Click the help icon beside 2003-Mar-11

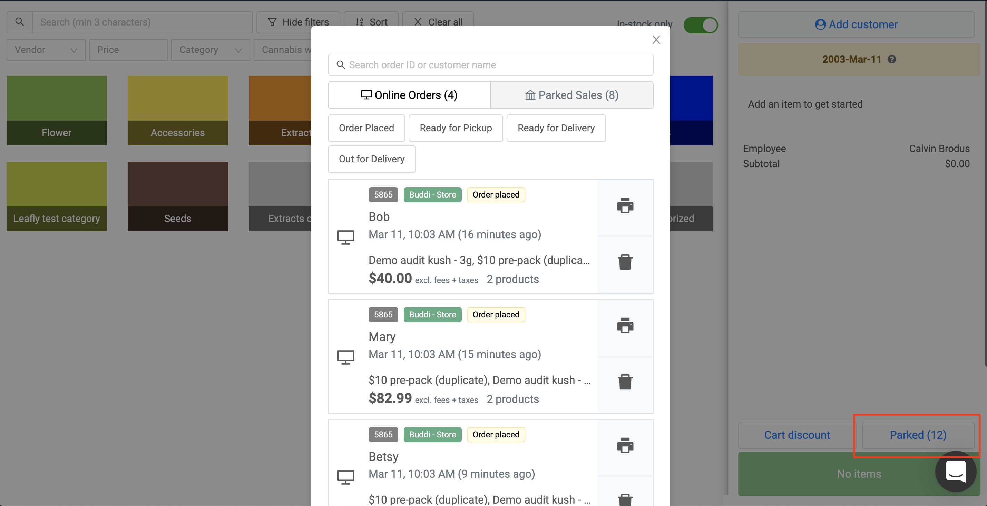(x=892, y=59)
